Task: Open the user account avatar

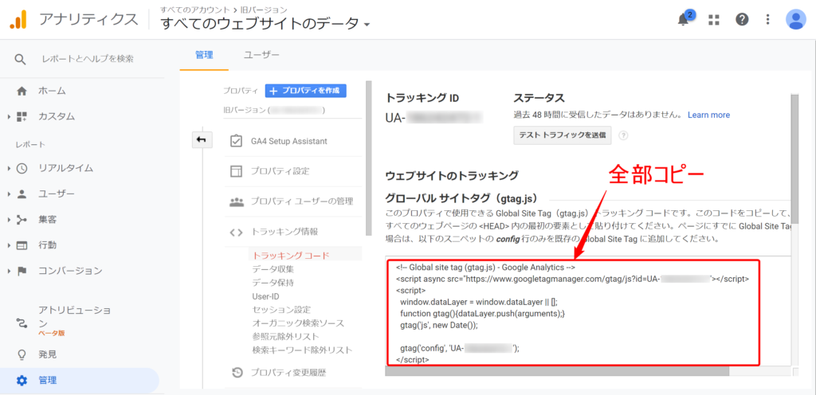Action: tap(796, 20)
